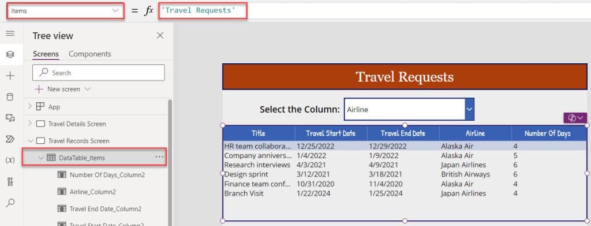Screen dimensions: 591x226
Task: Open the Copilot button above the data table
Action: [x=575, y=118]
